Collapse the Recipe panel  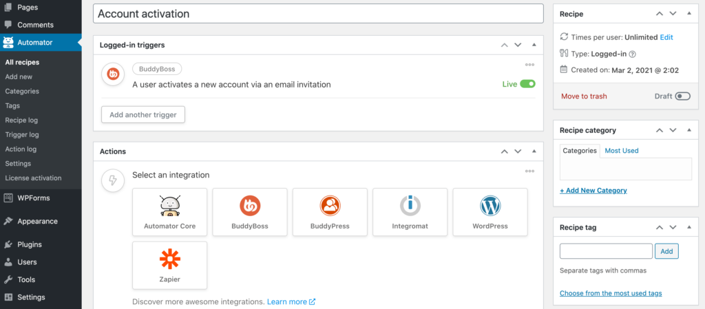[689, 14]
